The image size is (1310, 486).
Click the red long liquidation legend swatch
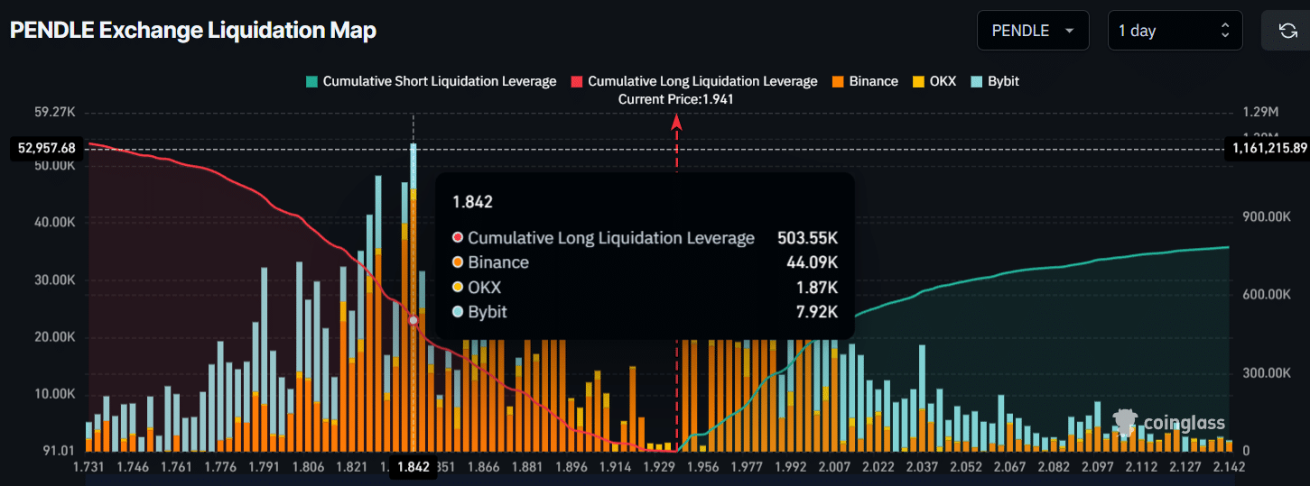pyautogui.click(x=576, y=81)
